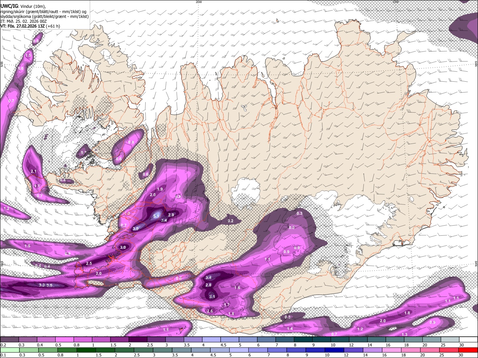Click the 25 label of the upper legend scale
This screenshot has height=358, width=478.
(x=442, y=345)
